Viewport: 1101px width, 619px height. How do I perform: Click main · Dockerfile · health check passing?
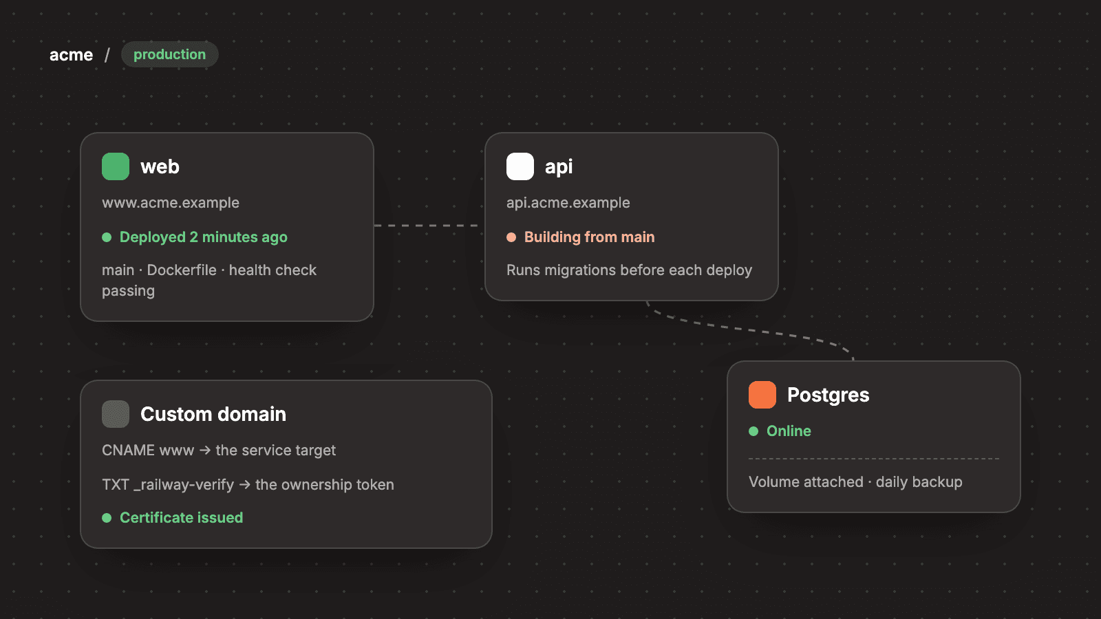coord(209,281)
